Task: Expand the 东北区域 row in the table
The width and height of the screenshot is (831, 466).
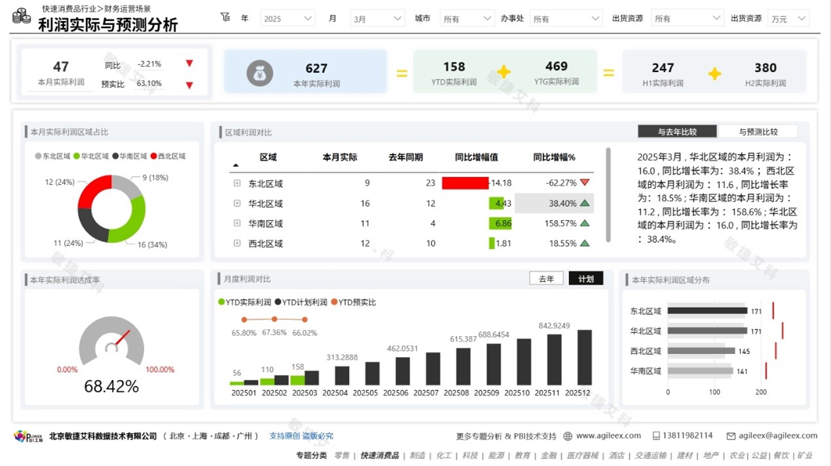Action: [x=236, y=184]
